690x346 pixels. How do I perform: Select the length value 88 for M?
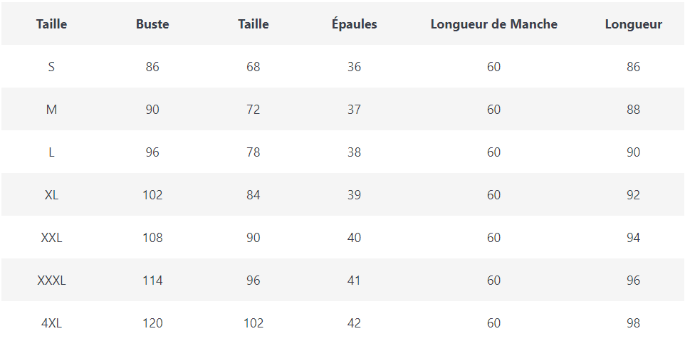coord(633,110)
